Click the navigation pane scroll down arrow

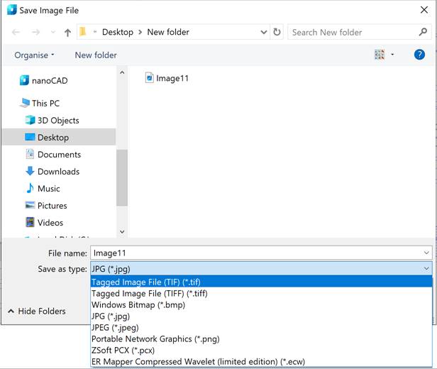(122, 231)
